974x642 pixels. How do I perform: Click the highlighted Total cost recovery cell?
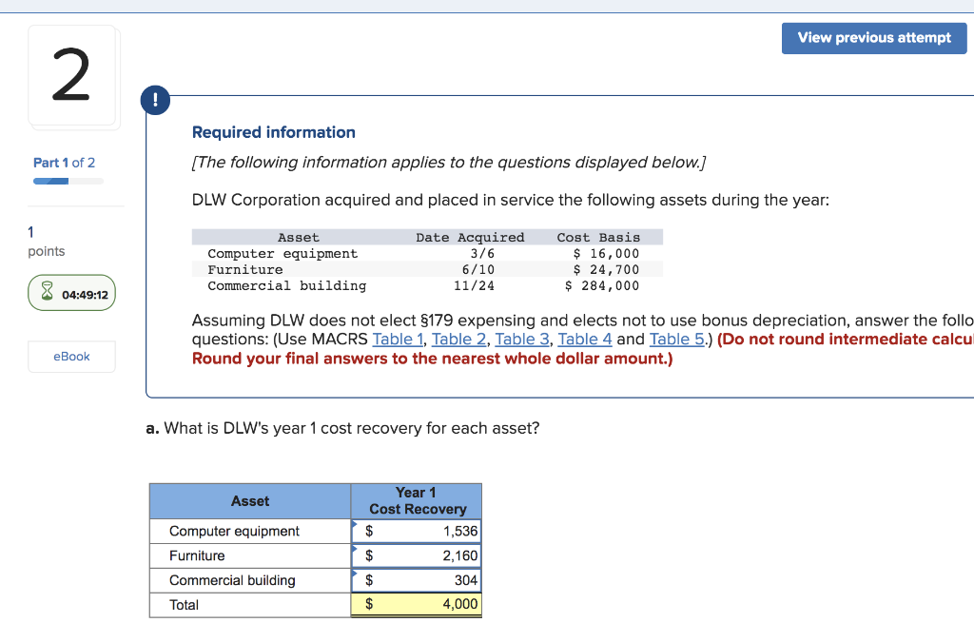(x=416, y=604)
